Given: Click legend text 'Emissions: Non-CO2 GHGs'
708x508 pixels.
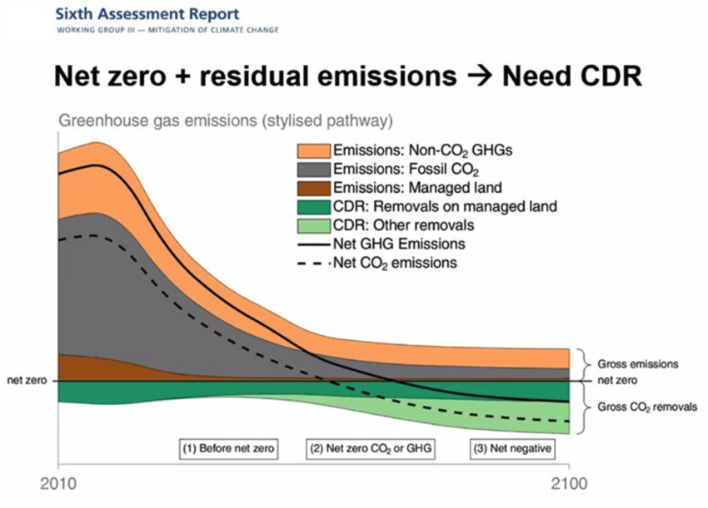Looking at the screenshot, I should [x=422, y=150].
